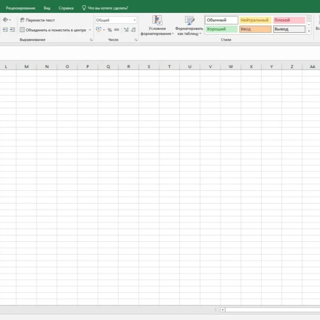Select column T header
Viewport: 320px width, 320px height.
169,67
